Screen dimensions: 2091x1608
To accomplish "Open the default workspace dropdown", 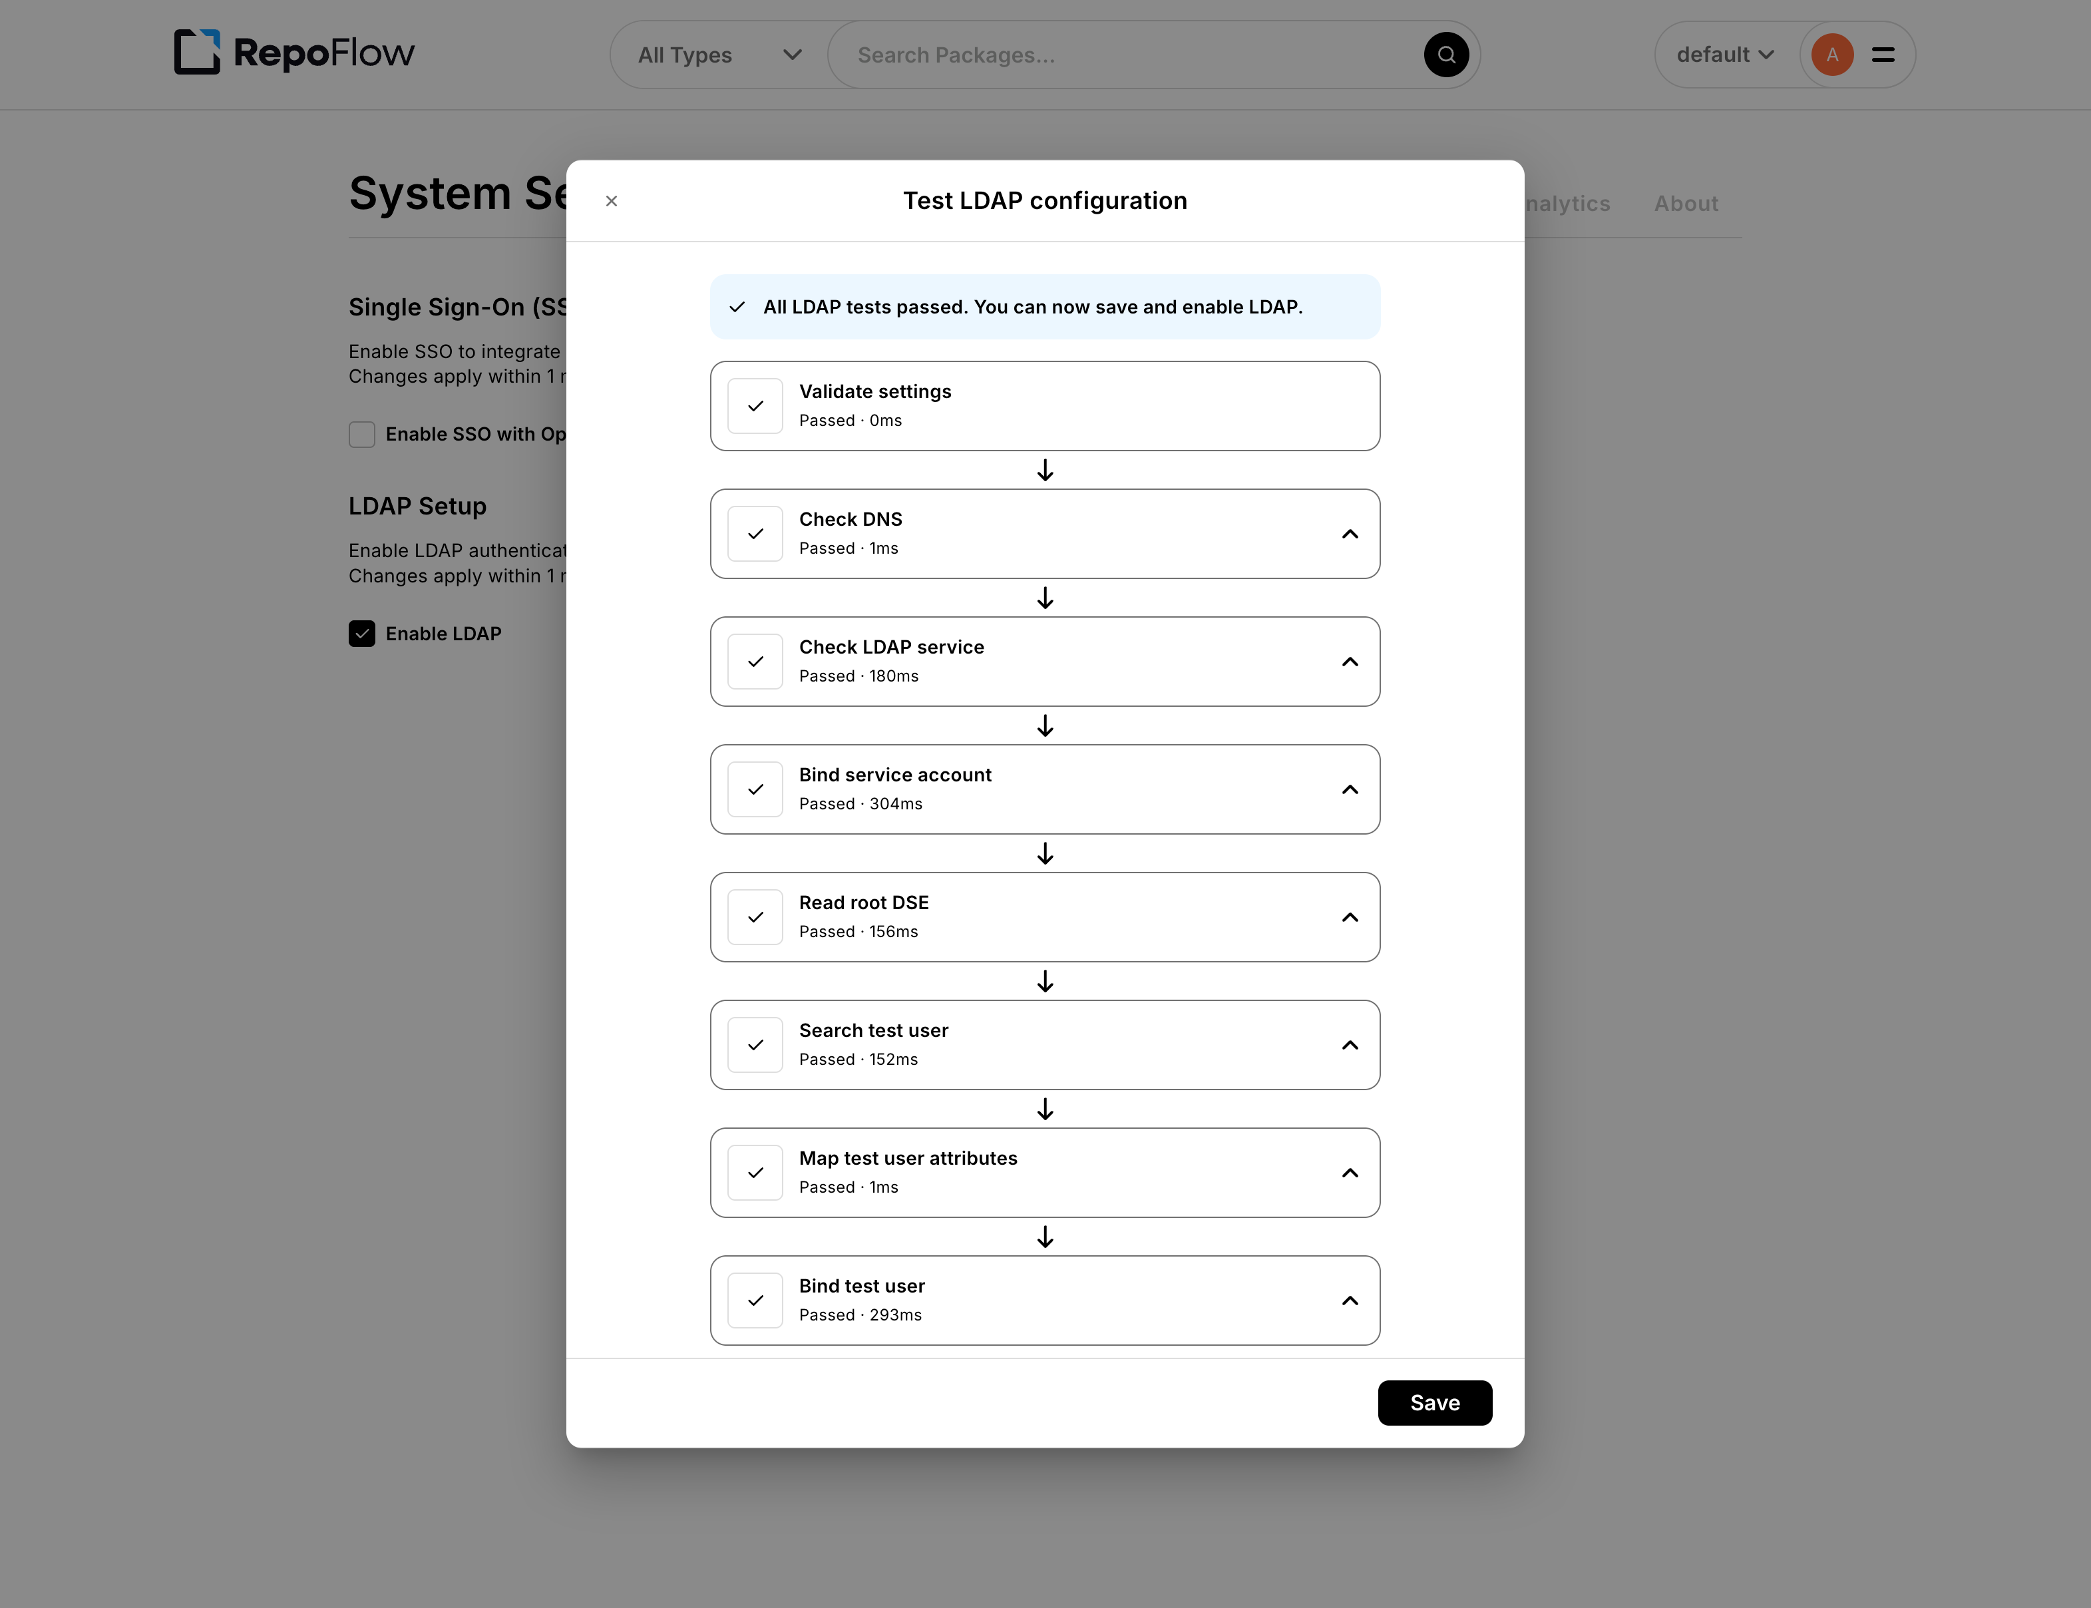I will (x=1722, y=55).
